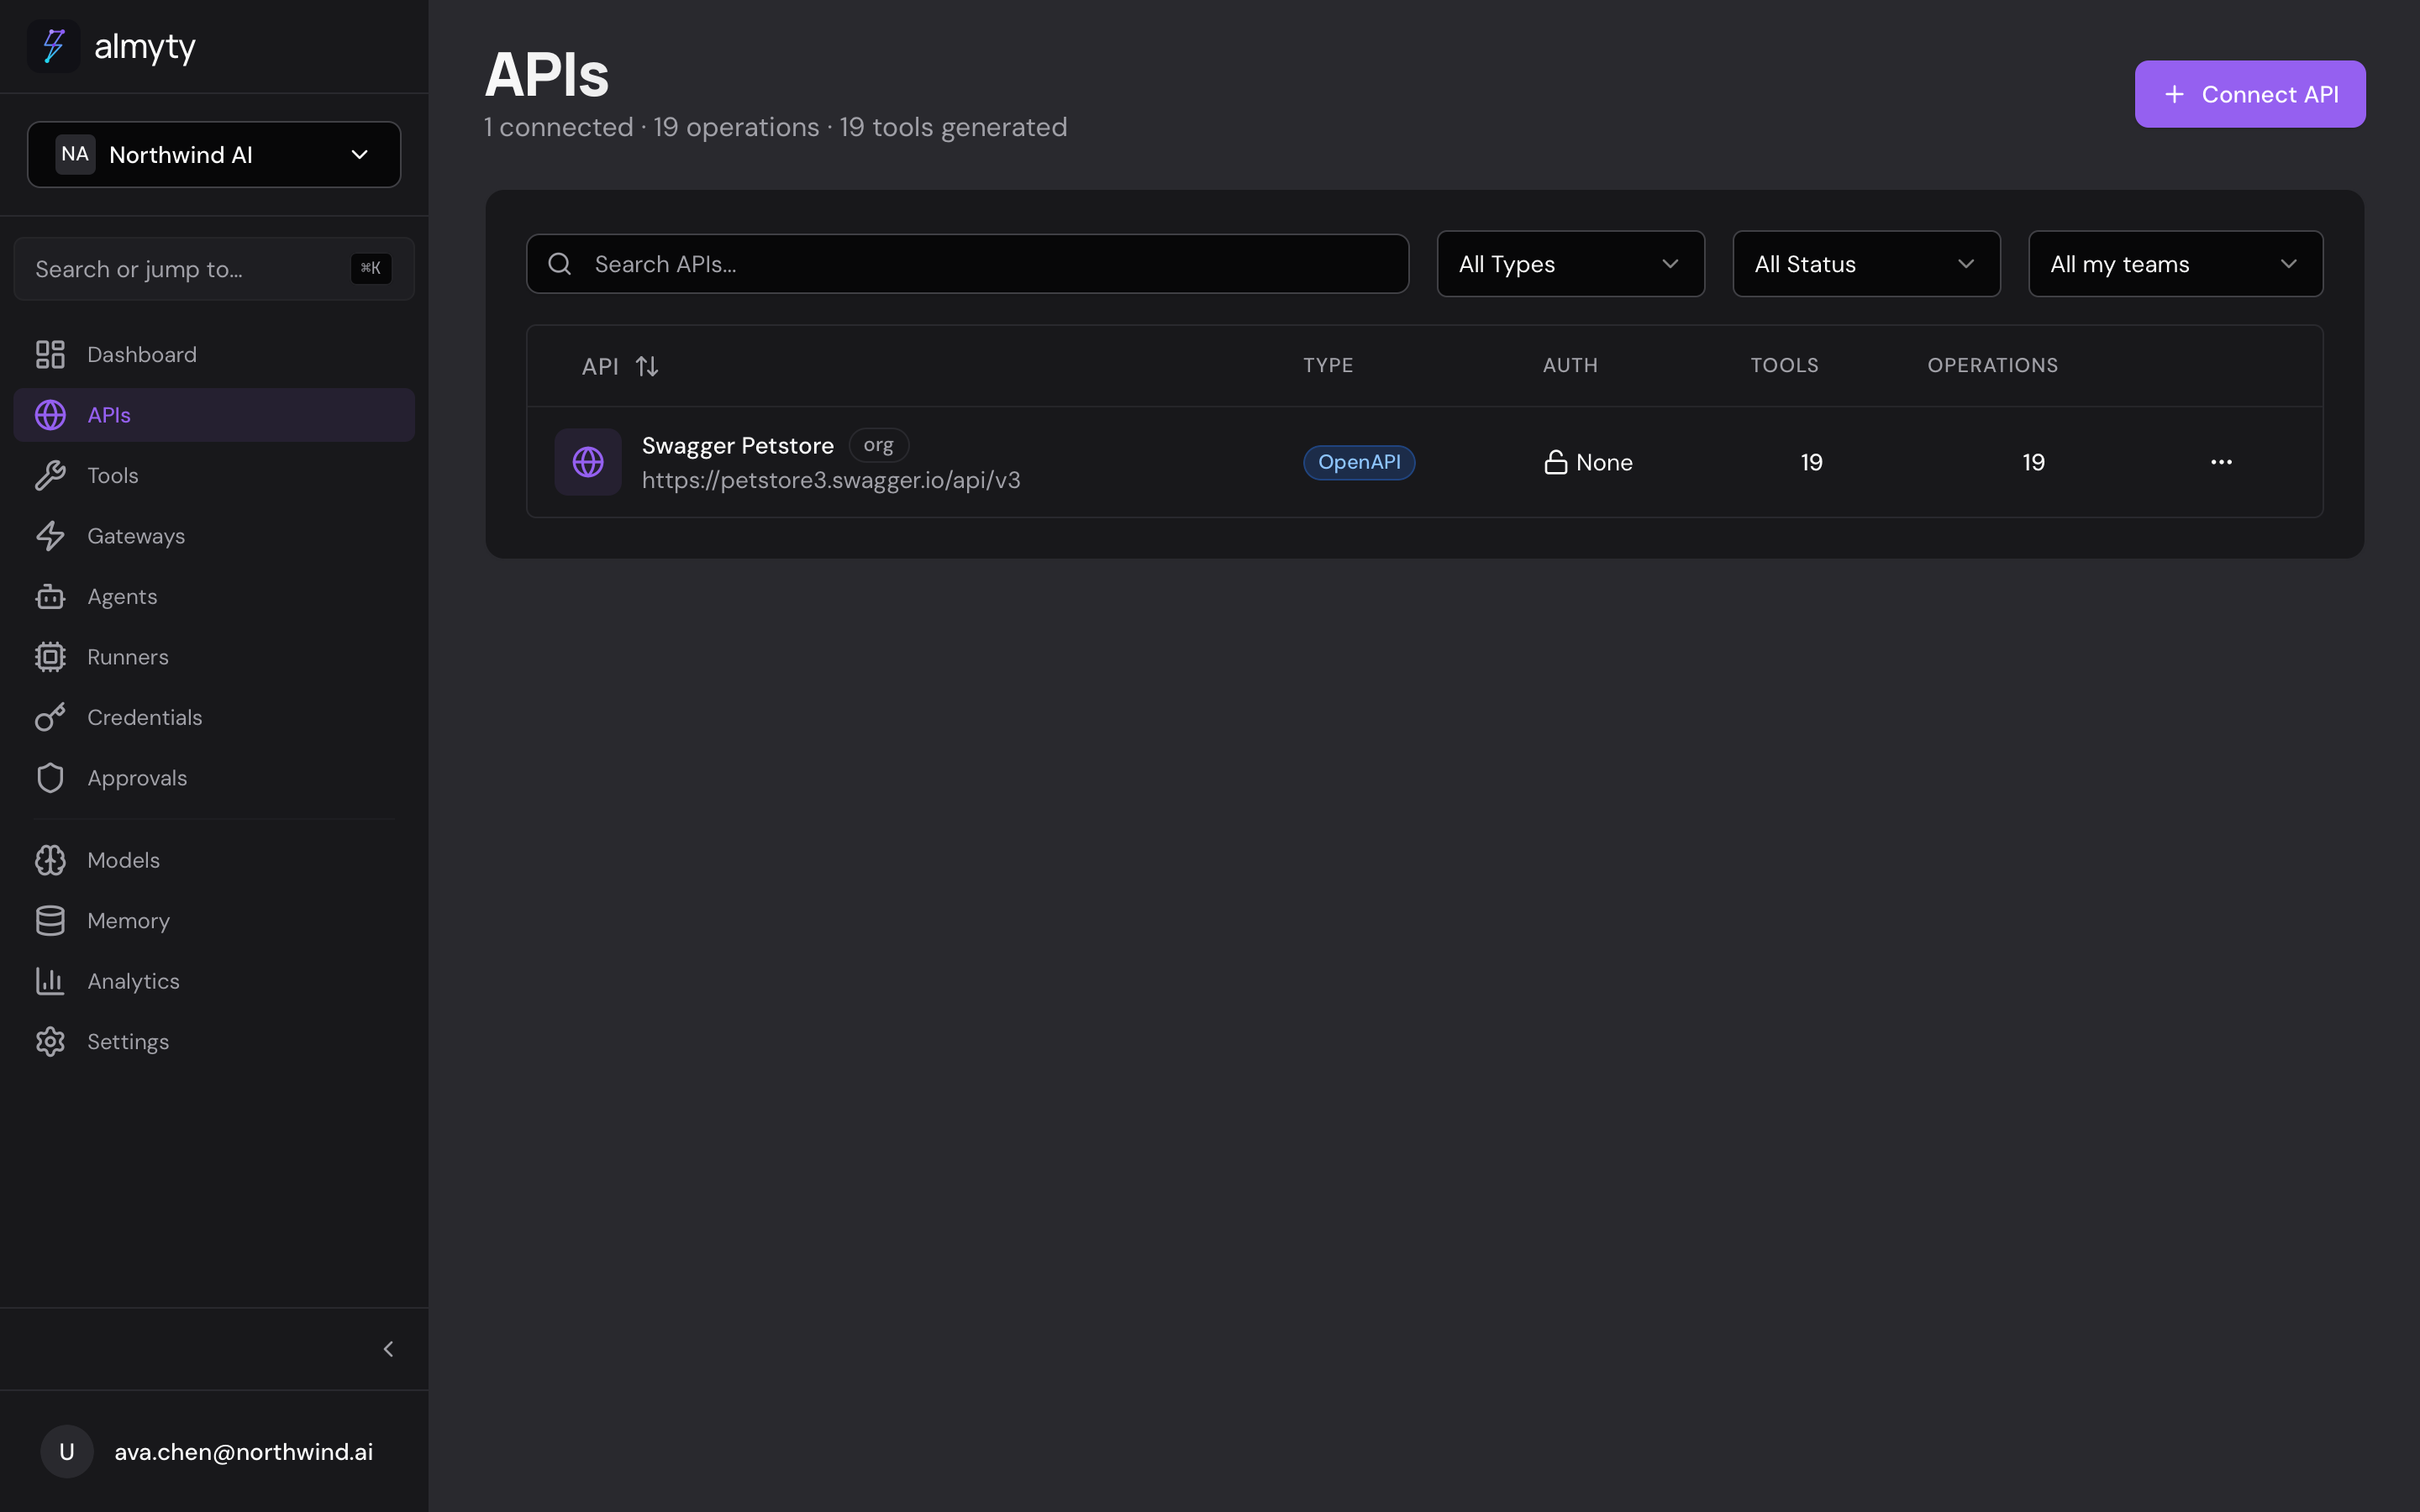
Task: Go to Dashboard in the sidebar
Action: point(214,354)
